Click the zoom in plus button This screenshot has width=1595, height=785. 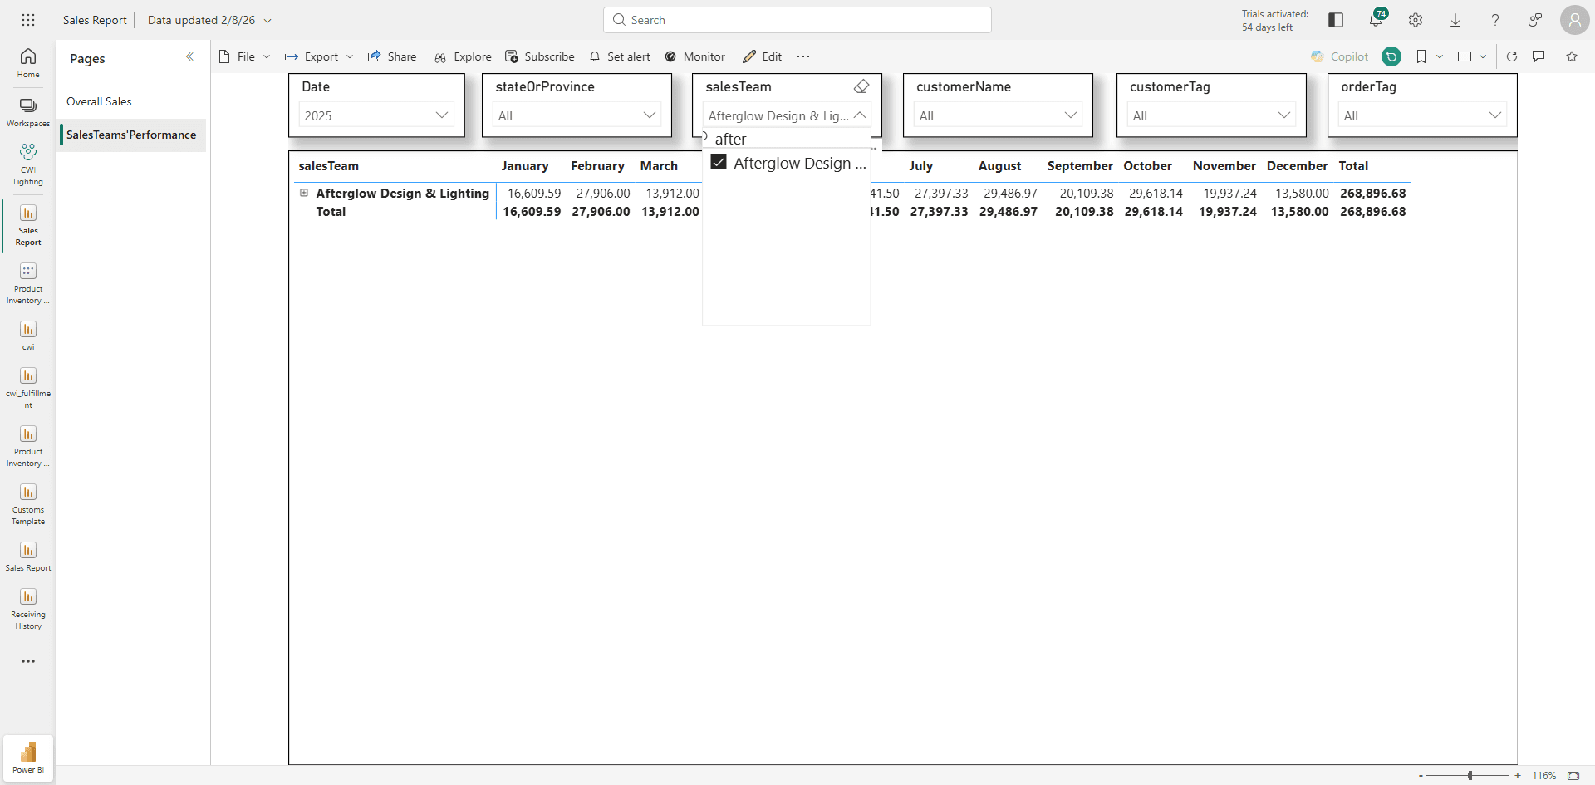pyautogui.click(x=1518, y=775)
